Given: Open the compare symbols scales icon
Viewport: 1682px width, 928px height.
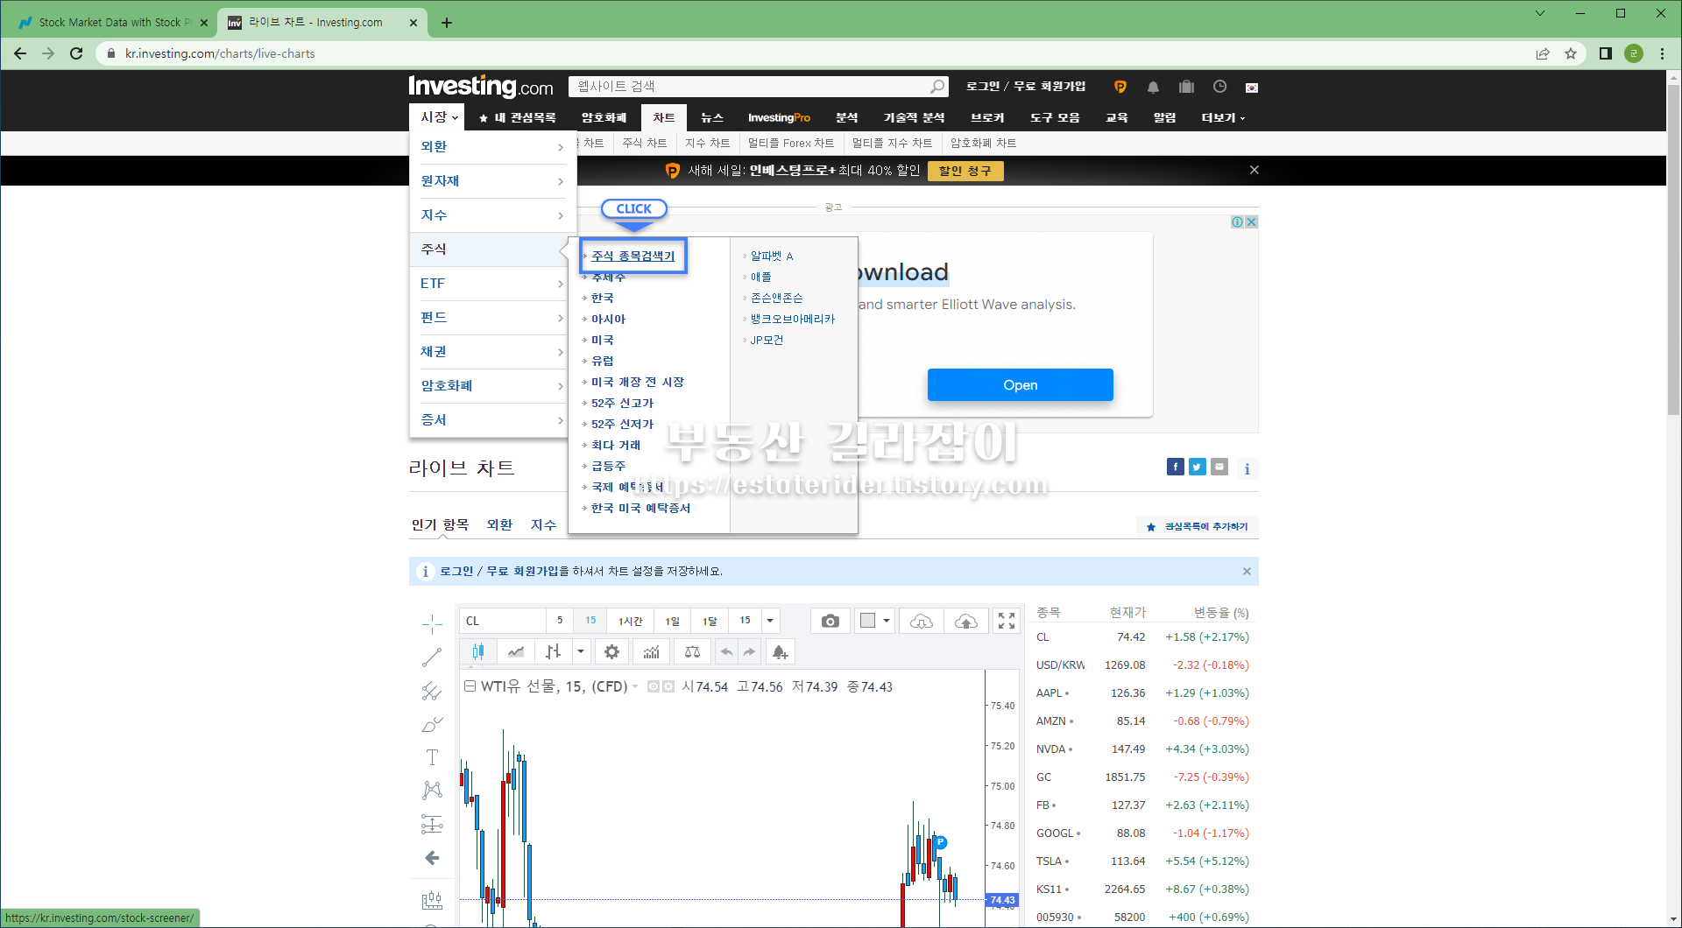Looking at the screenshot, I should tap(692, 651).
